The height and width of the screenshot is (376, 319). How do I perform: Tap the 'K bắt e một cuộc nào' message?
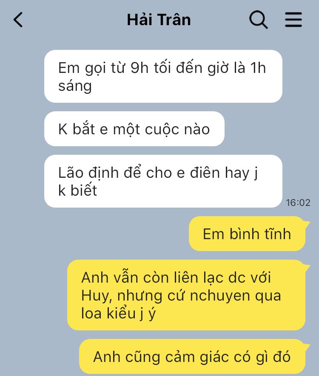[x=134, y=129]
